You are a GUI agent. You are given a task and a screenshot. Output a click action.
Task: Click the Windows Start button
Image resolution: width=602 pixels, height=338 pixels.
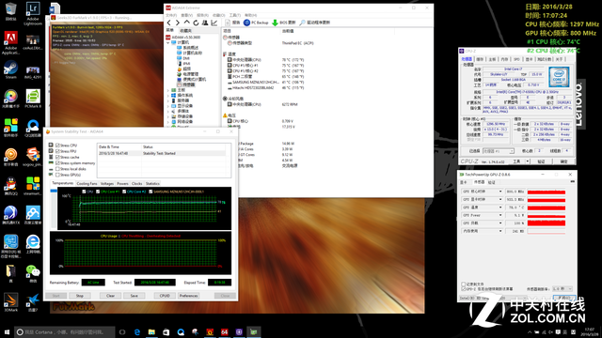click(x=7, y=331)
